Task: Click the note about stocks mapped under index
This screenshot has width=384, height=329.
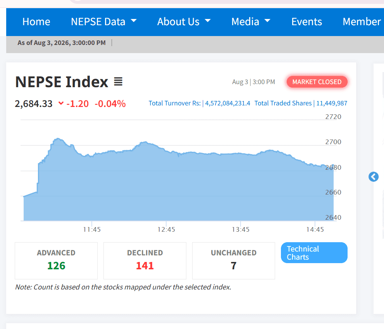Action: pos(123,287)
